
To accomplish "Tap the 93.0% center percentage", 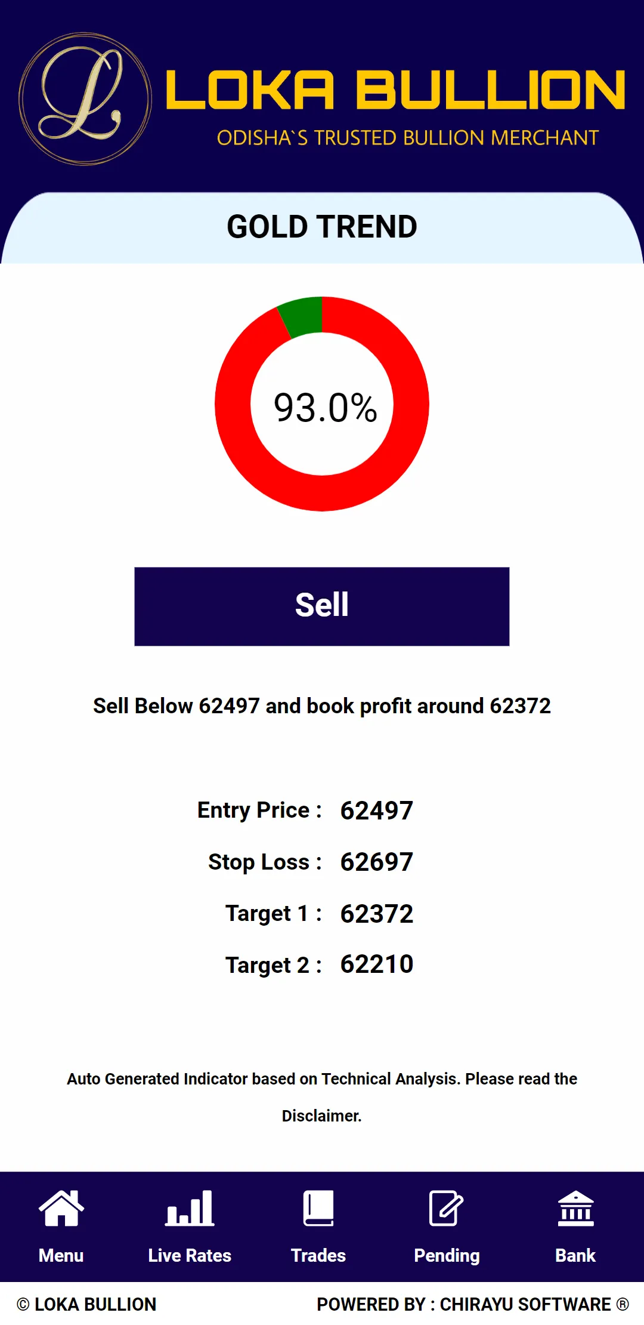I will click(x=326, y=408).
